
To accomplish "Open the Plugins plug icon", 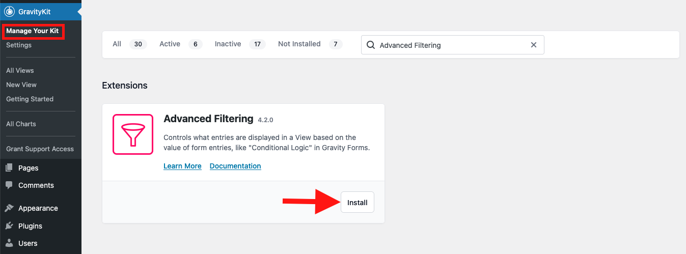I will [x=9, y=226].
